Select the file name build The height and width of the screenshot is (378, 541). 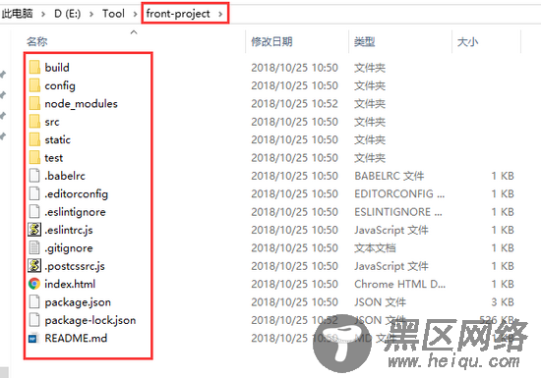[57, 68]
